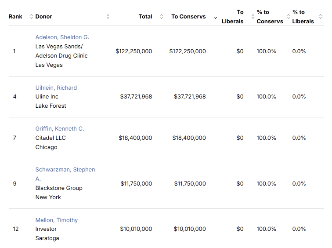Select Adelson Drug Clinic text
The width and height of the screenshot is (332, 248).
61,56
